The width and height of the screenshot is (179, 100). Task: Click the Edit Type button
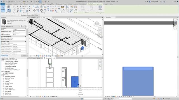(x=24, y=26)
